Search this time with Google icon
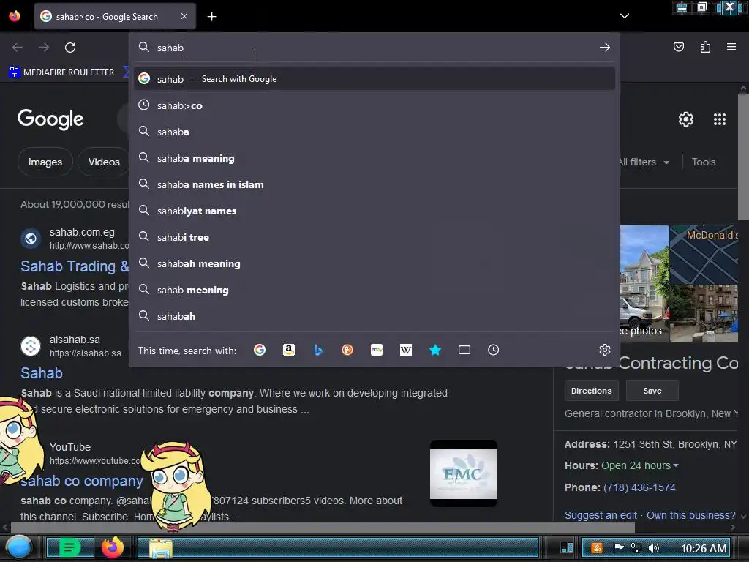The width and height of the screenshot is (749, 562). 260,351
